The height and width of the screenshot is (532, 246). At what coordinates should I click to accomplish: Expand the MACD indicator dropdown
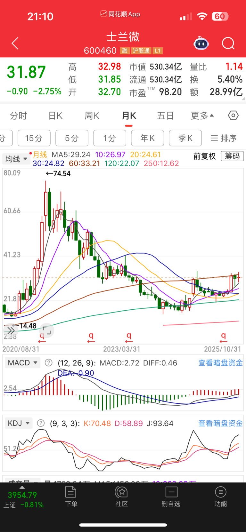22,363
